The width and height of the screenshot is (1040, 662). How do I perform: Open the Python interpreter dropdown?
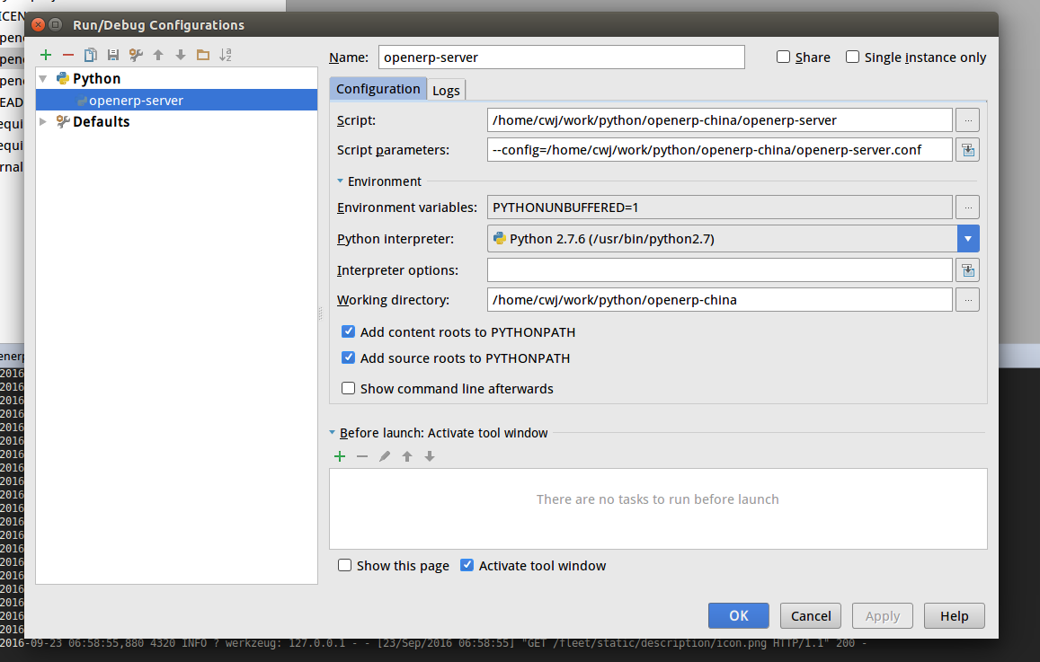968,239
